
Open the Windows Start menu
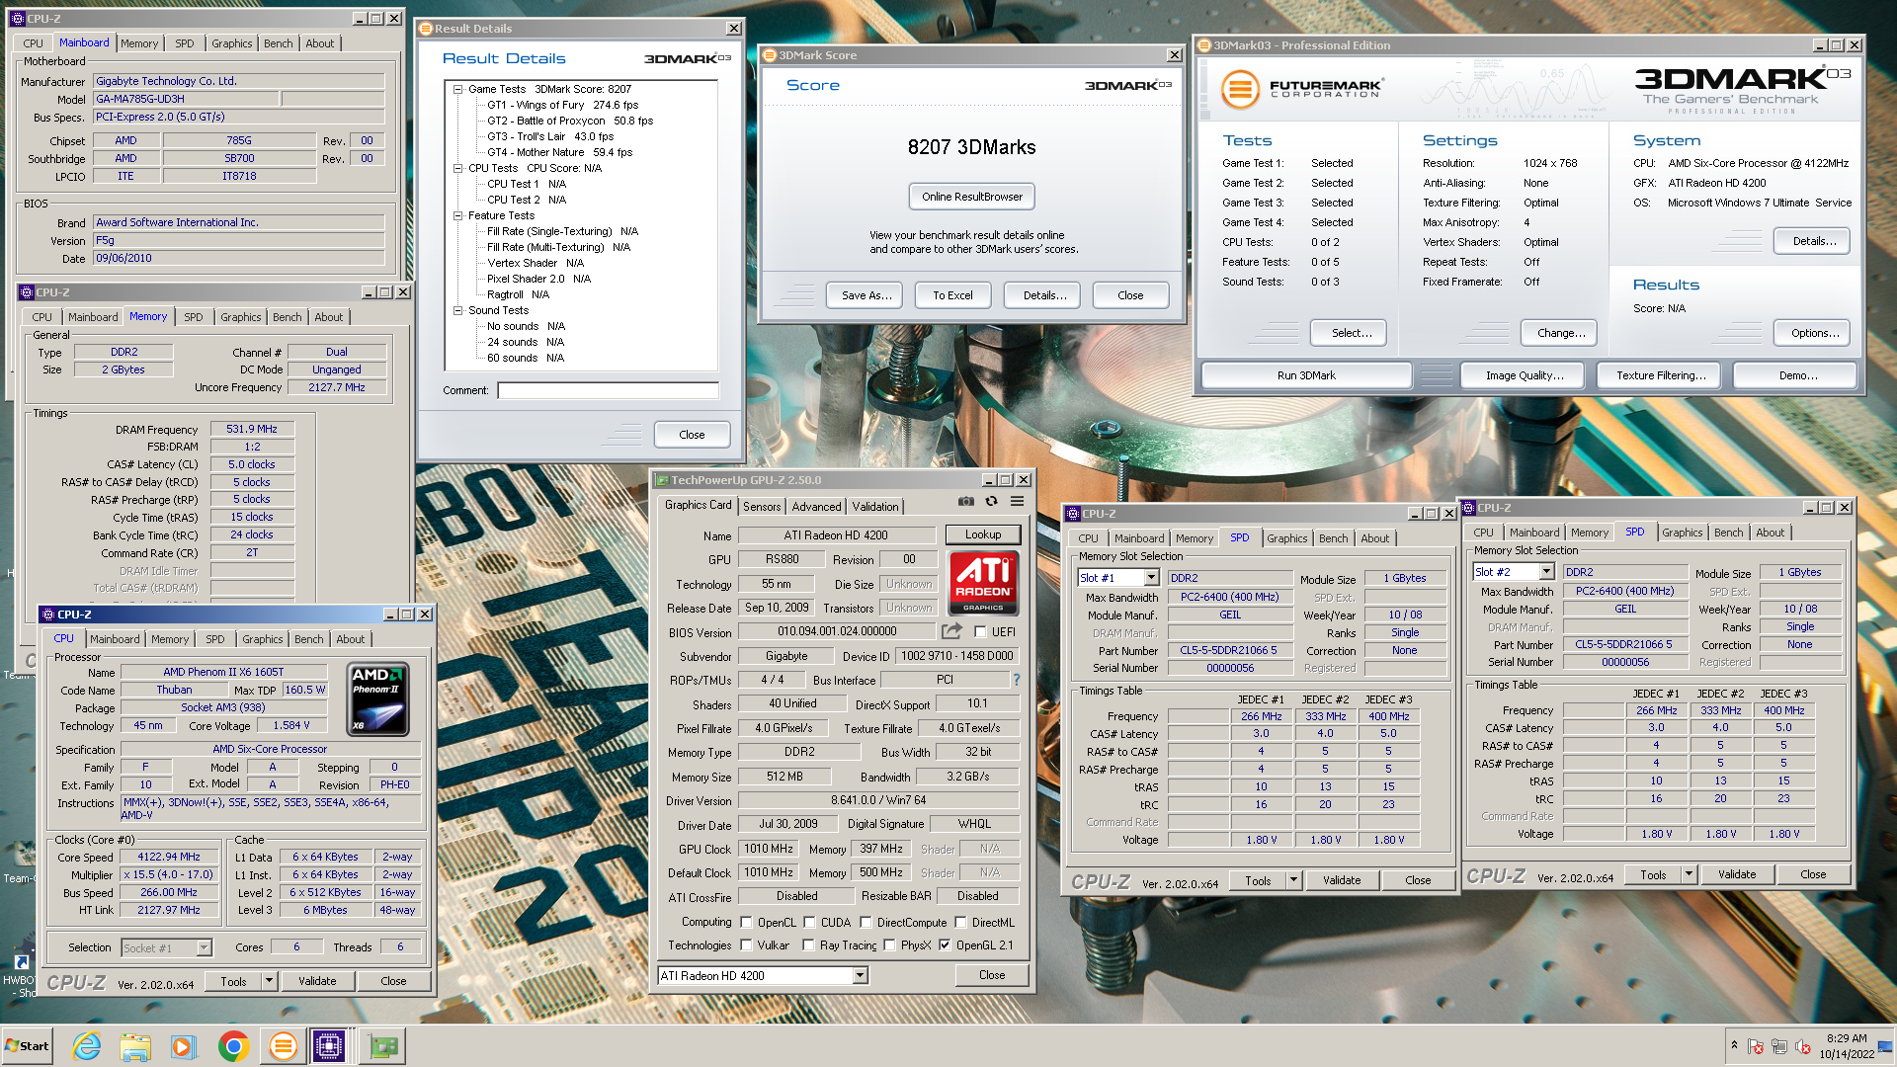28,1046
